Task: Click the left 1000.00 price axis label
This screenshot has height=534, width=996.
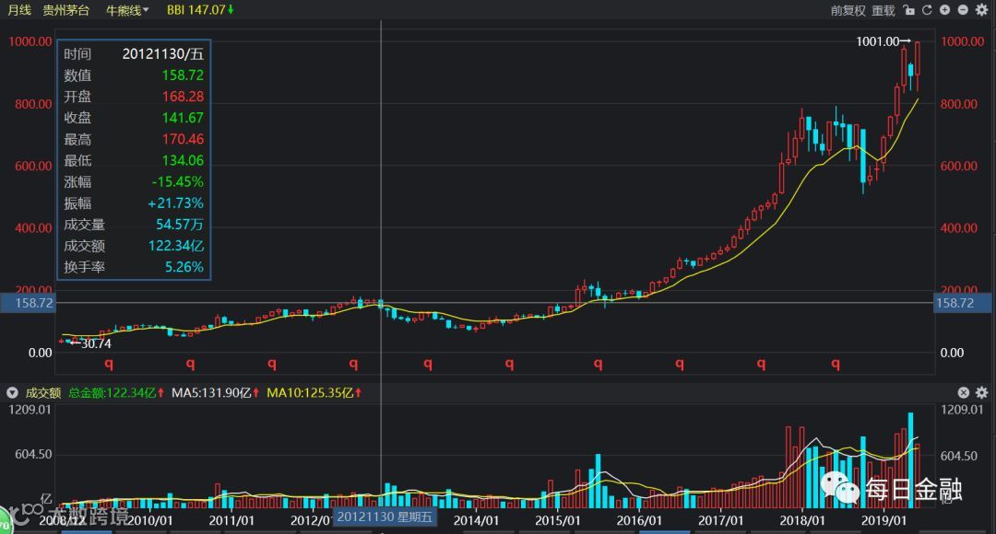Action: pos(30,41)
